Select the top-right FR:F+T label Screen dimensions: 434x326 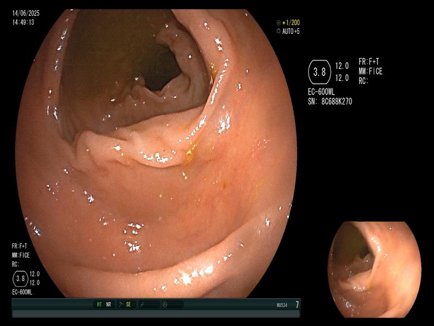pos(369,61)
